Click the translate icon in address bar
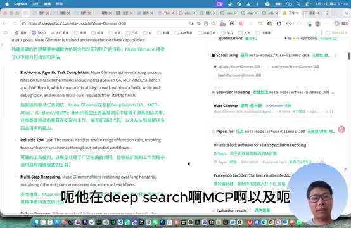 point(191,23)
